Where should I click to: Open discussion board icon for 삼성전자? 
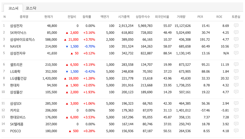tap(236, 25)
